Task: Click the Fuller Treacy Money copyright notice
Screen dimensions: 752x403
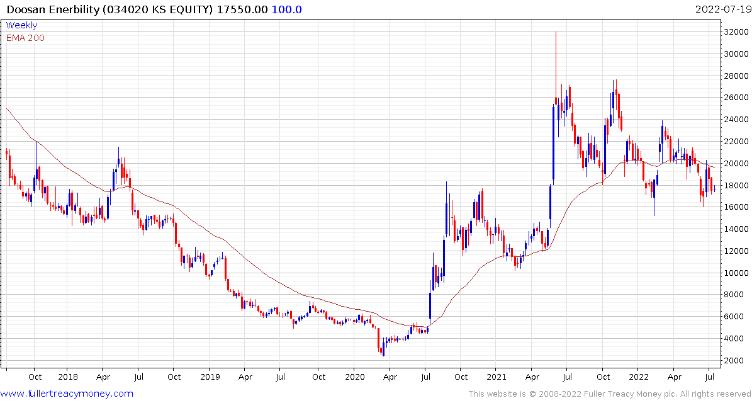Action: click(x=609, y=394)
